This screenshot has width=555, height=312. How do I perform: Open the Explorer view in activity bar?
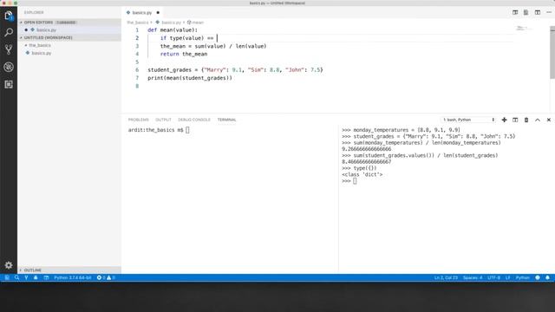click(x=9, y=16)
